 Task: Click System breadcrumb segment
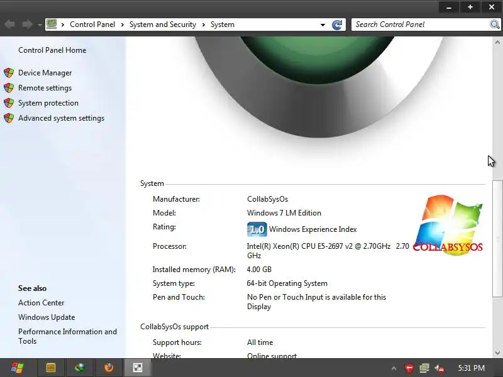coord(223,25)
